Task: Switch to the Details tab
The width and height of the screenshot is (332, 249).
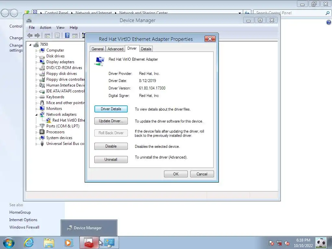Action: coord(146,49)
